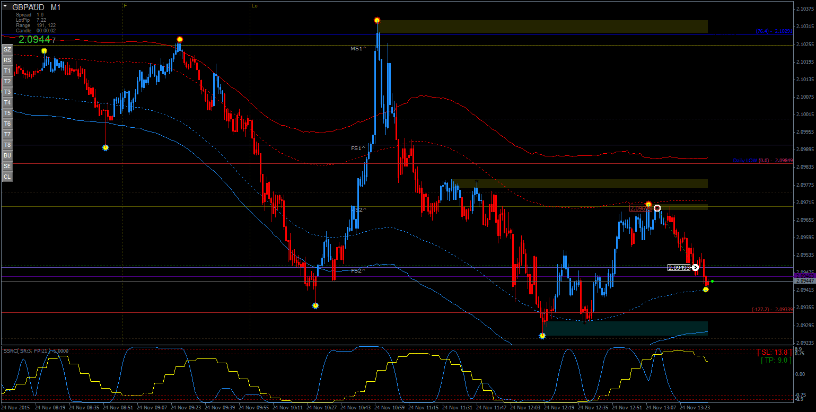The image size is (816, 412).
Task: Select the swing high marker near 09:23
Action: (x=180, y=39)
